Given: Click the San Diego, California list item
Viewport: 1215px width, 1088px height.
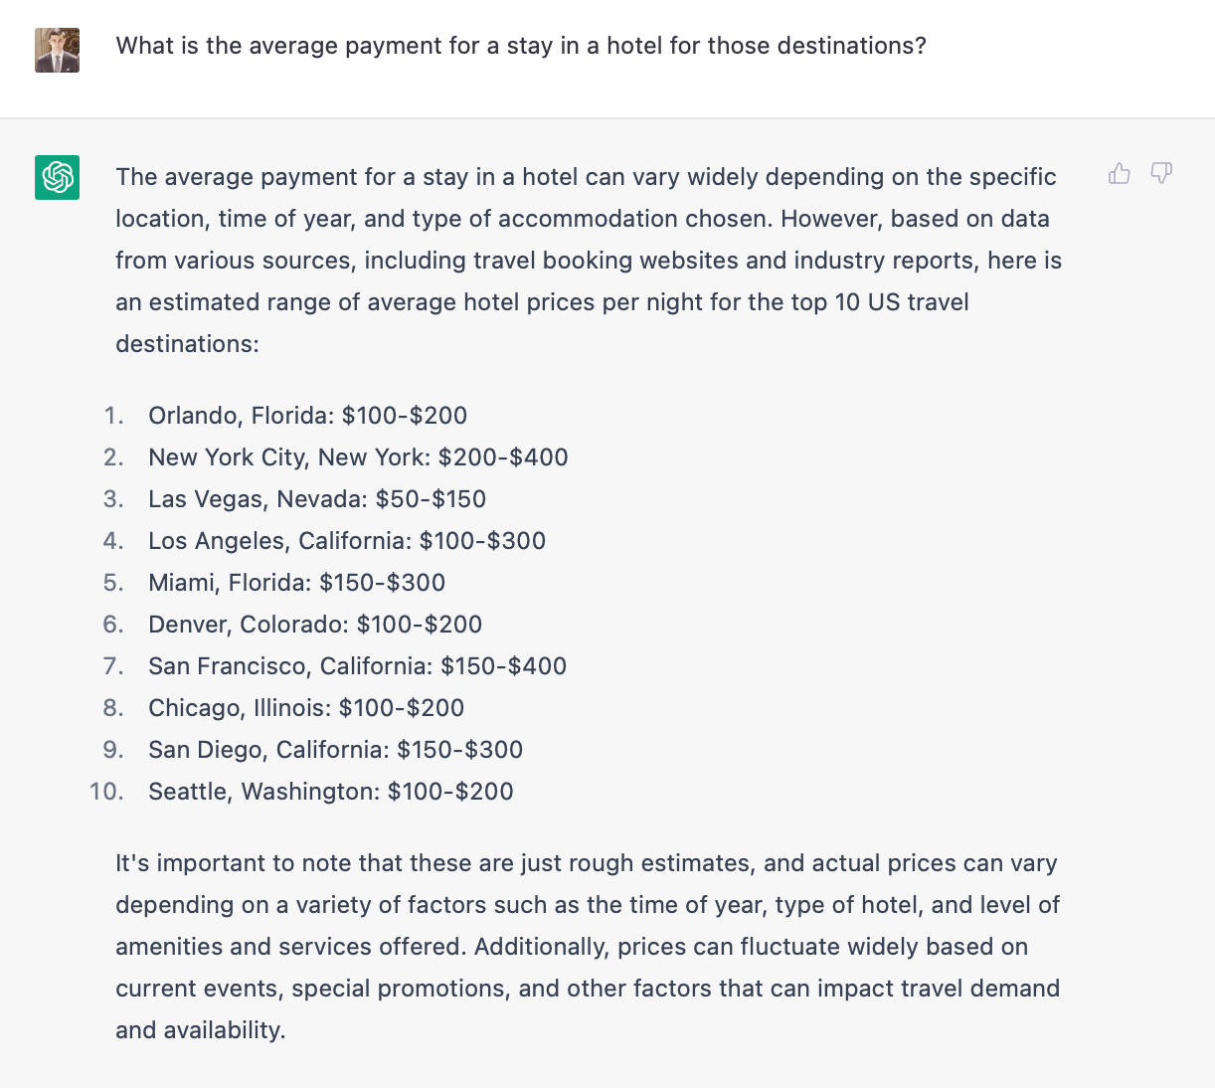Looking at the screenshot, I should coord(335,750).
